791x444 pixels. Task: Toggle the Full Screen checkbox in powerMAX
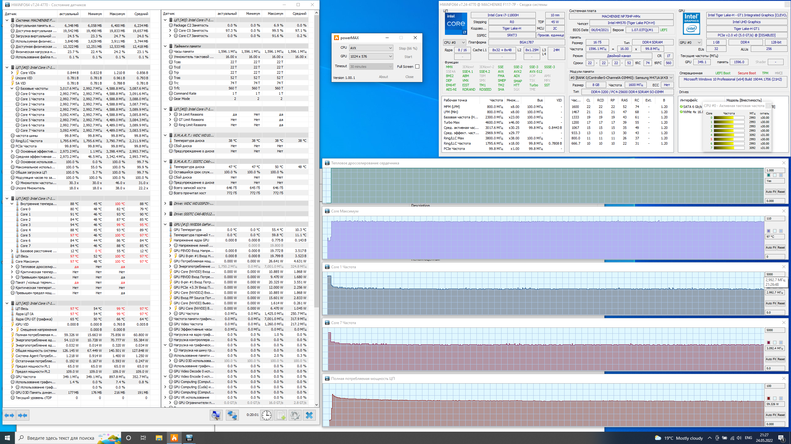point(417,67)
